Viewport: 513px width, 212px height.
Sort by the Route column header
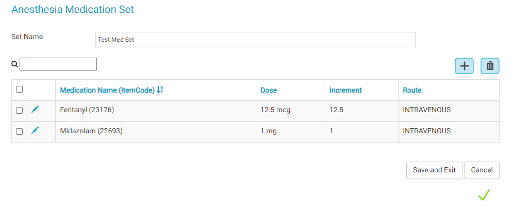pyautogui.click(x=412, y=90)
